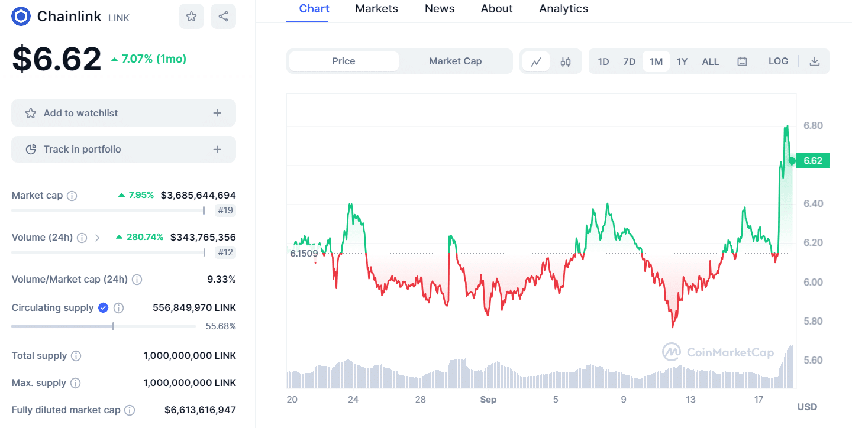Viewport: 852px width, 428px height.
Task: Click the $6.62 price heading
Action: pyautogui.click(x=57, y=59)
